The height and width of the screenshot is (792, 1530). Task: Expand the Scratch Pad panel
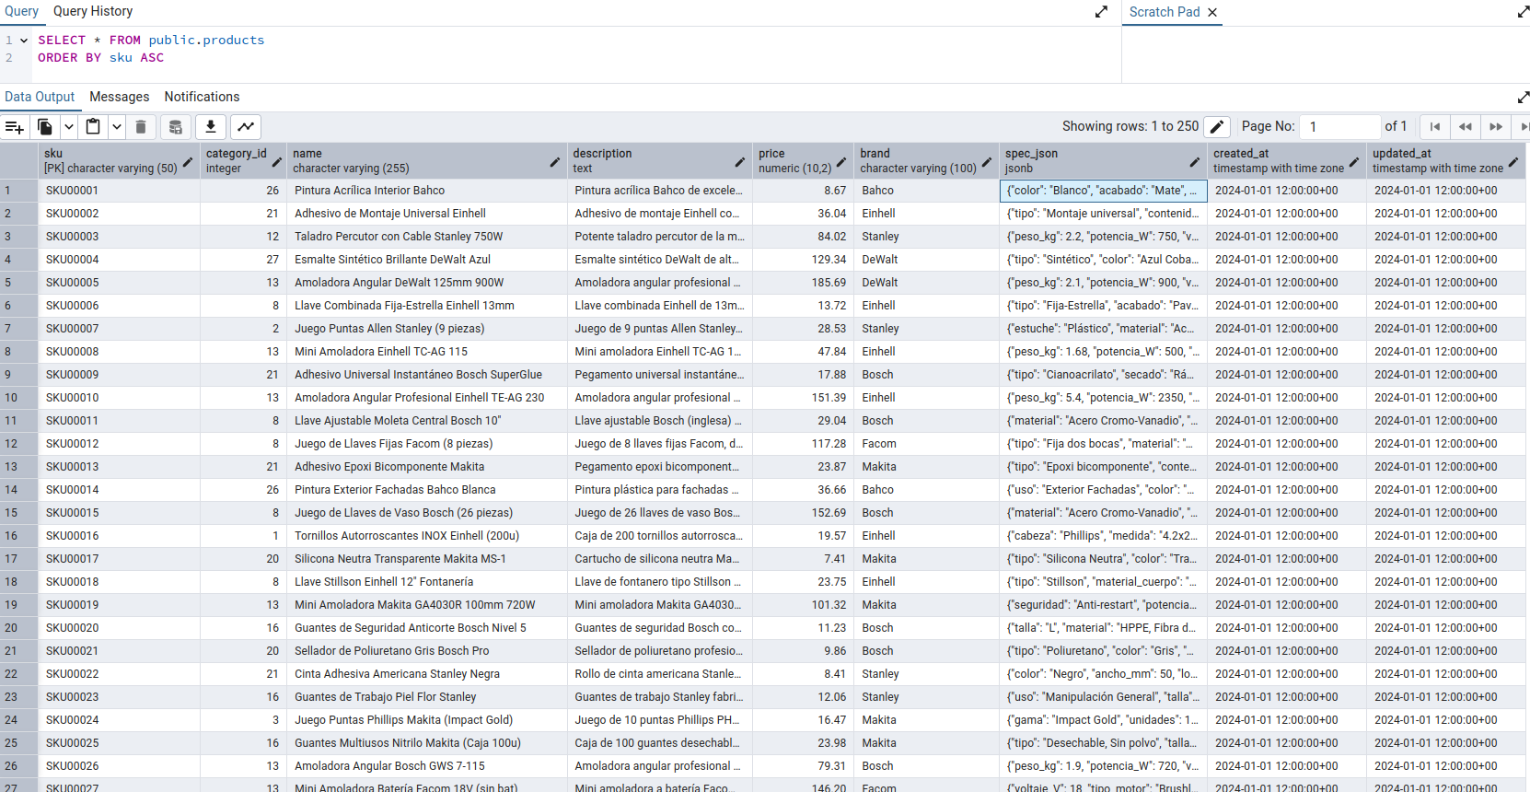[1523, 12]
